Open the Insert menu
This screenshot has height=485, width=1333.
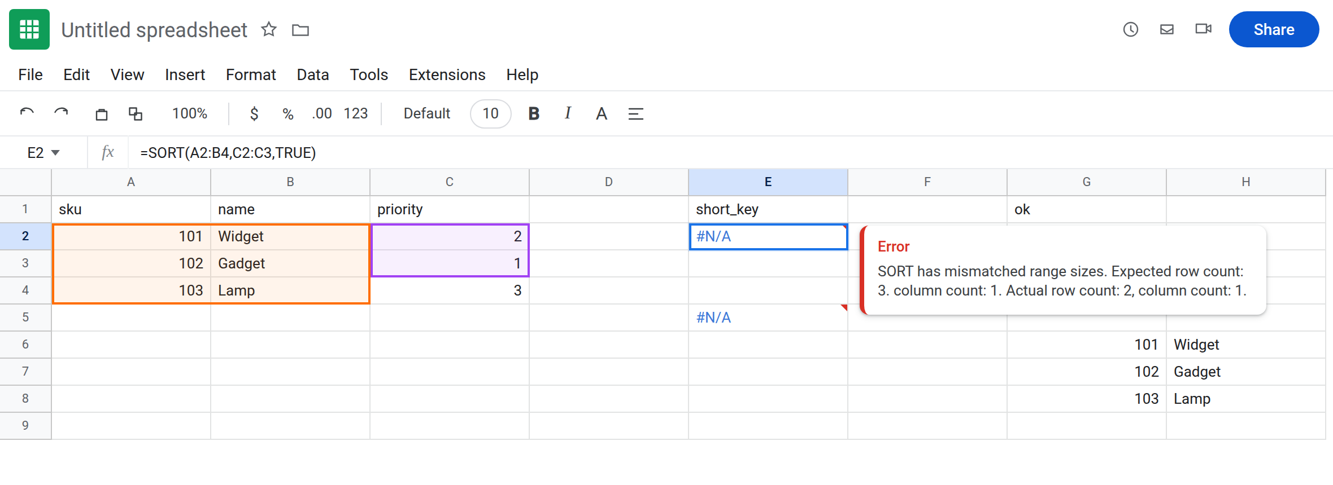(x=185, y=74)
